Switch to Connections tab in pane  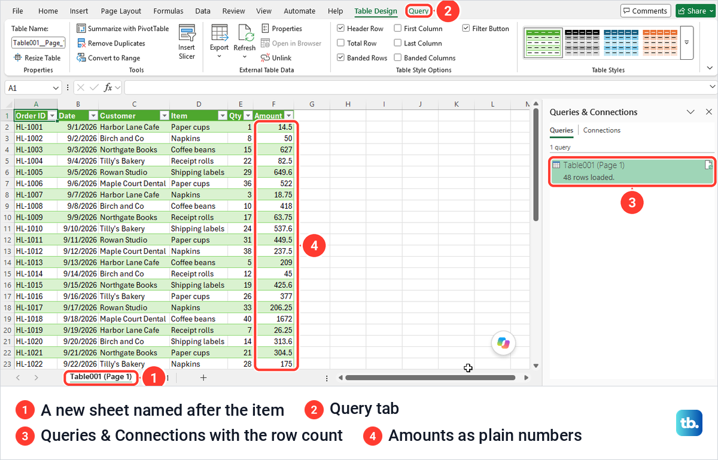602,130
